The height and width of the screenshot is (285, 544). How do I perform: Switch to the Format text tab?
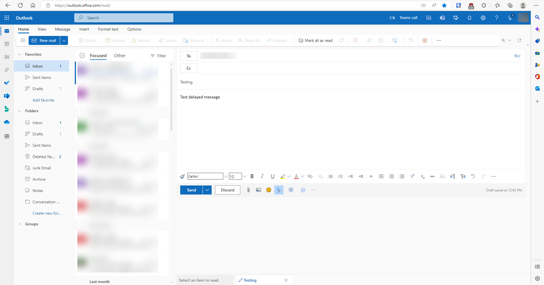coord(108,29)
